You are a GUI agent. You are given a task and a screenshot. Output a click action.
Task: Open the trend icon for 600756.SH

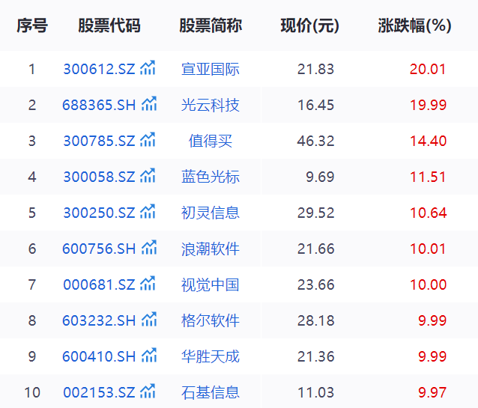149,248
